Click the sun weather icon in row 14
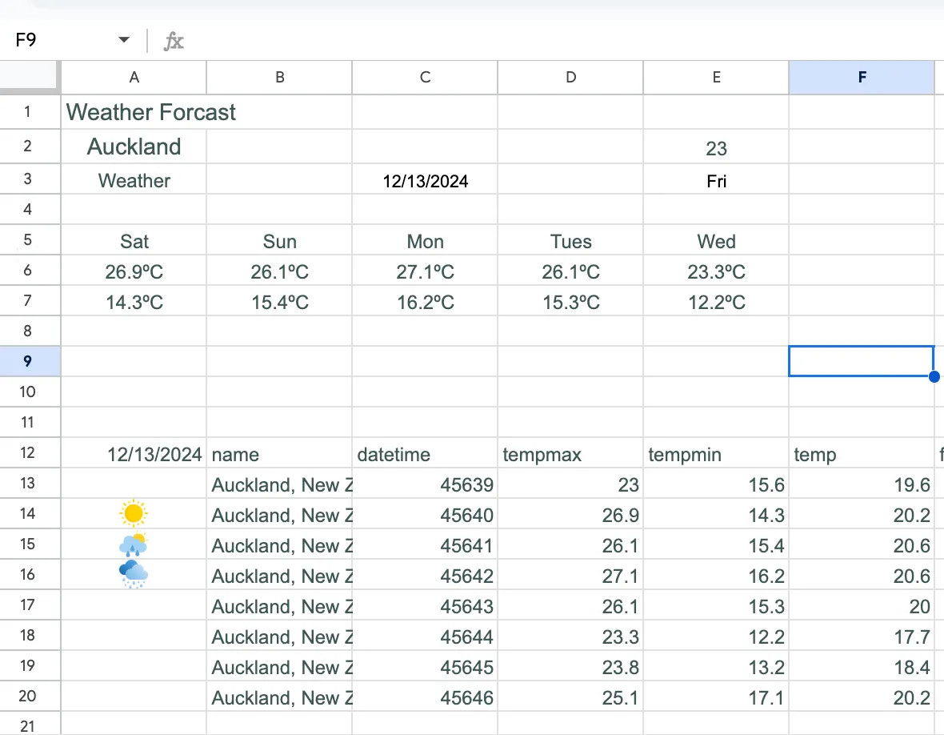944x735 pixels. tap(134, 513)
